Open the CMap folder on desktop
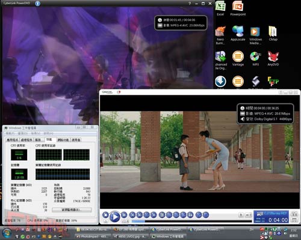 click(273, 34)
